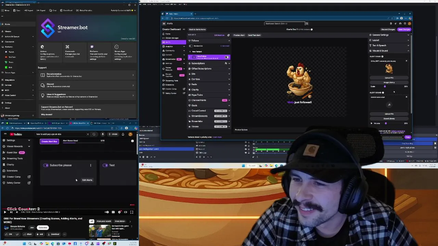This screenshot has height=246, width=438.
Task: Click Send Test Alert button
Action: pyautogui.click(x=254, y=35)
